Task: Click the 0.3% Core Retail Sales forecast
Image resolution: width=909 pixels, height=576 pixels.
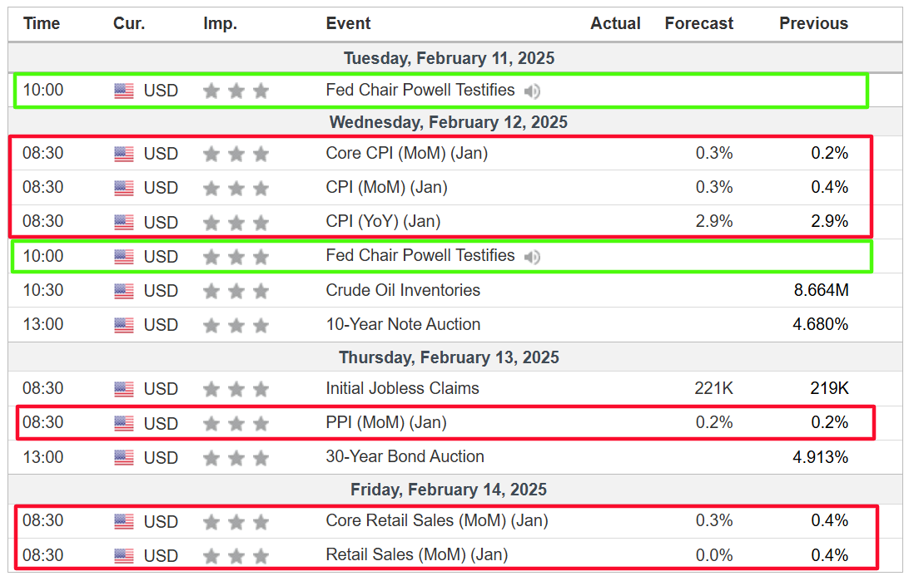Action: pos(714,520)
